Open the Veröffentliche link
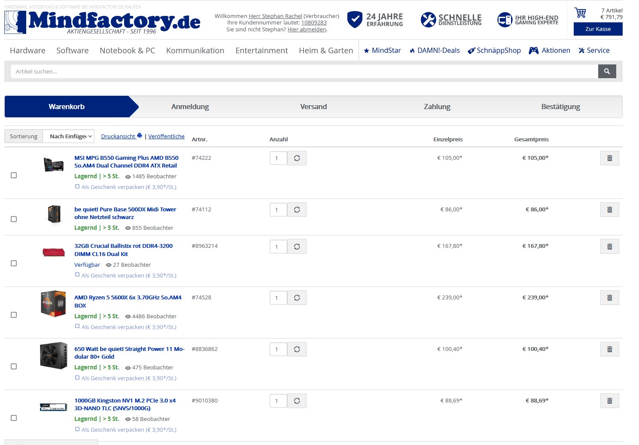This screenshot has height=445, width=639. 166,136
